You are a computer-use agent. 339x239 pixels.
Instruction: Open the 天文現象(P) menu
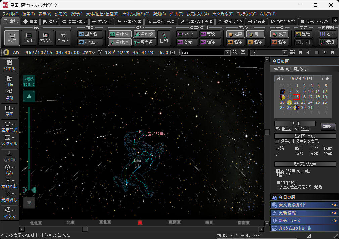pyautogui.click(x=223, y=14)
